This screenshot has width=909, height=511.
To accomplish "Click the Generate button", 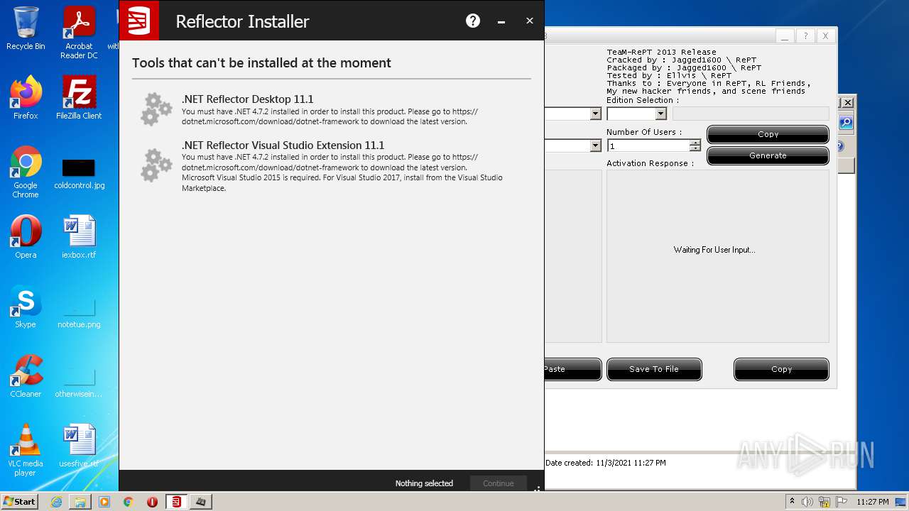I will pos(768,155).
